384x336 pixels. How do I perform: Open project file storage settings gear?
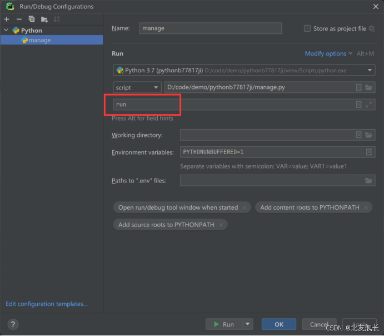372,28
